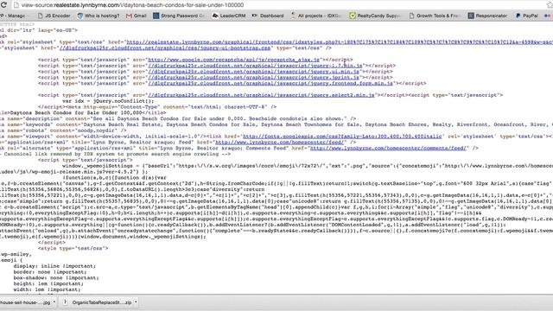Viewport: 553px width, 311px height.
Task: Click the 'width: 1em !important;' line
Action: [47, 289]
